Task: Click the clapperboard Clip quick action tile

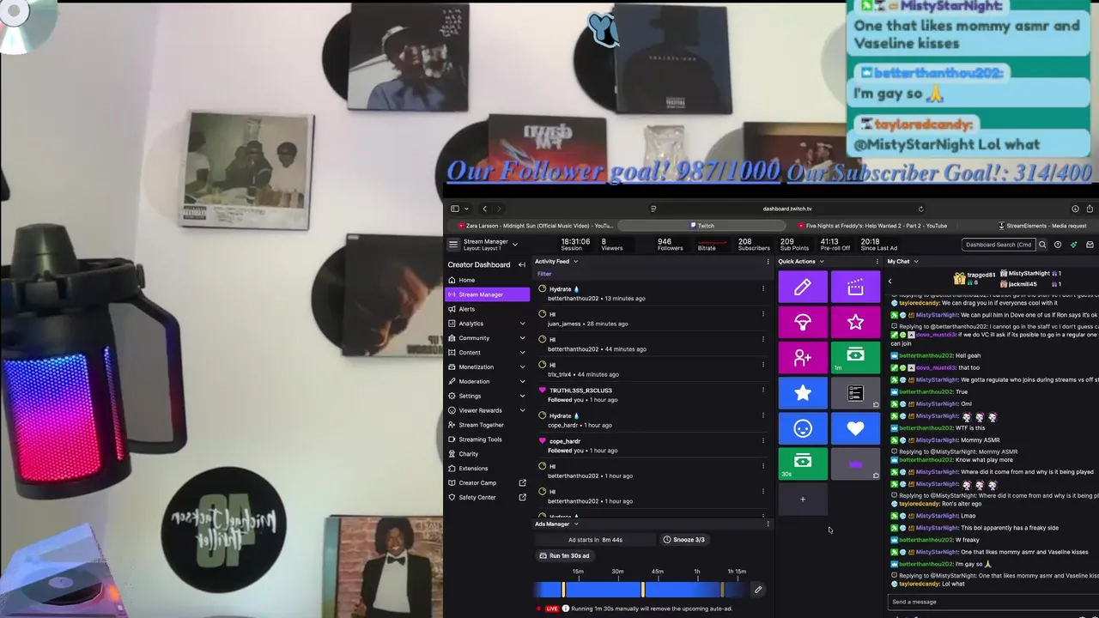Action: (x=855, y=288)
